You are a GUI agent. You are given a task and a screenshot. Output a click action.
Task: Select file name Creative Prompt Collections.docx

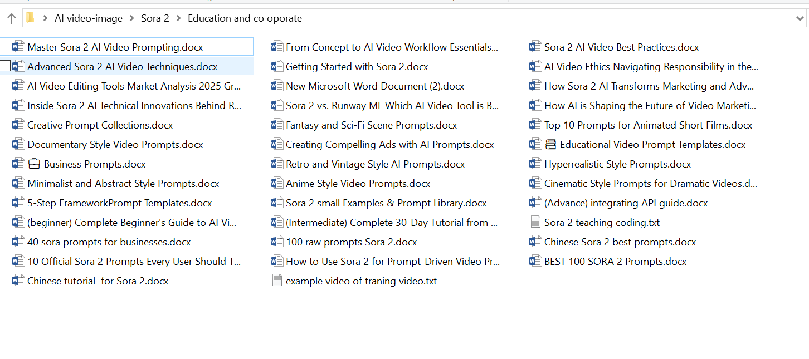(x=100, y=125)
